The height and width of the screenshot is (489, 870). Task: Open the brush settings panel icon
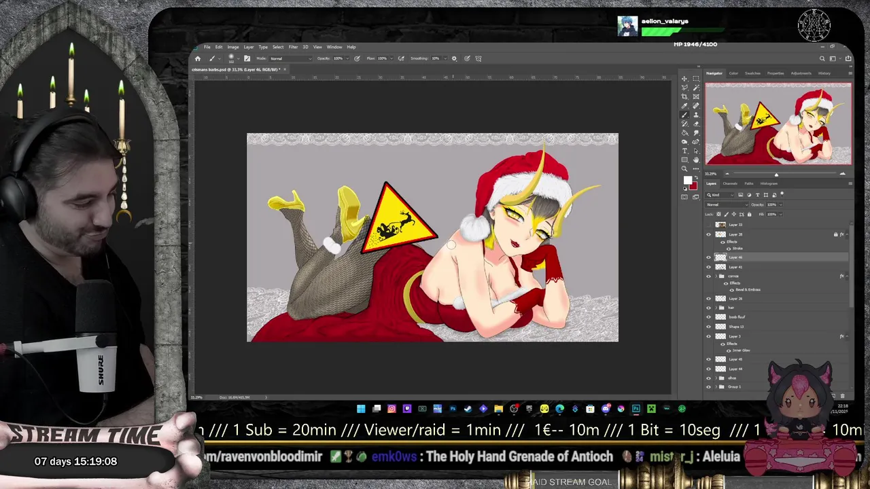pos(247,58)
